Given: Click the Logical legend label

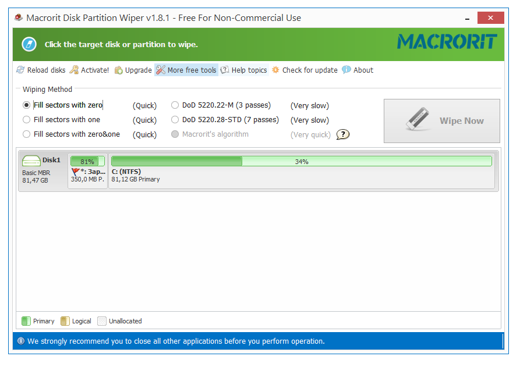Looking at the screenshot, I should (x=82, y=321).
